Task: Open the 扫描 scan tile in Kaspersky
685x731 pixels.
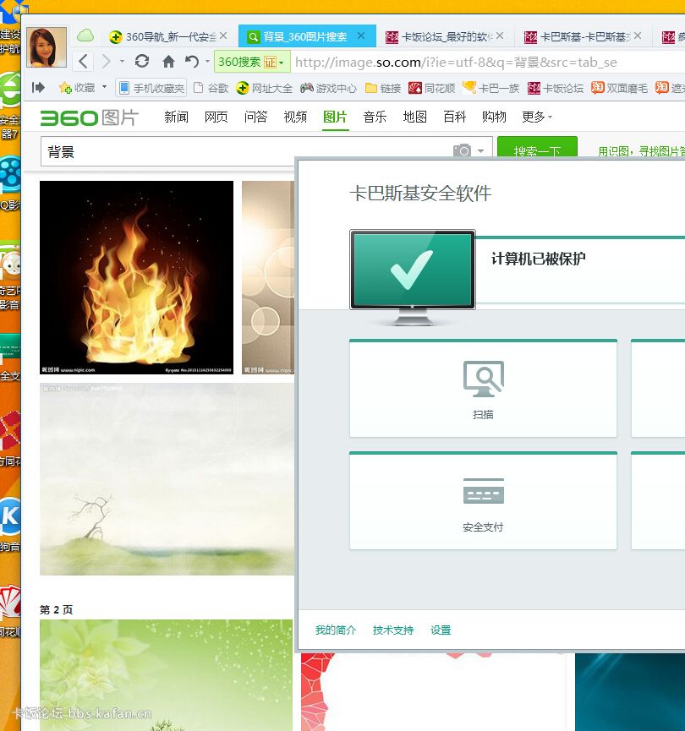Action: pos(483,389)
